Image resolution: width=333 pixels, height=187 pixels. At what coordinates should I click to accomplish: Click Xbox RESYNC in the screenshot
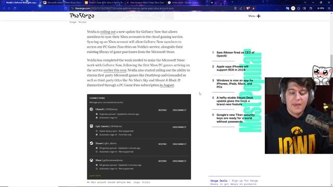(x=162, y=161)
